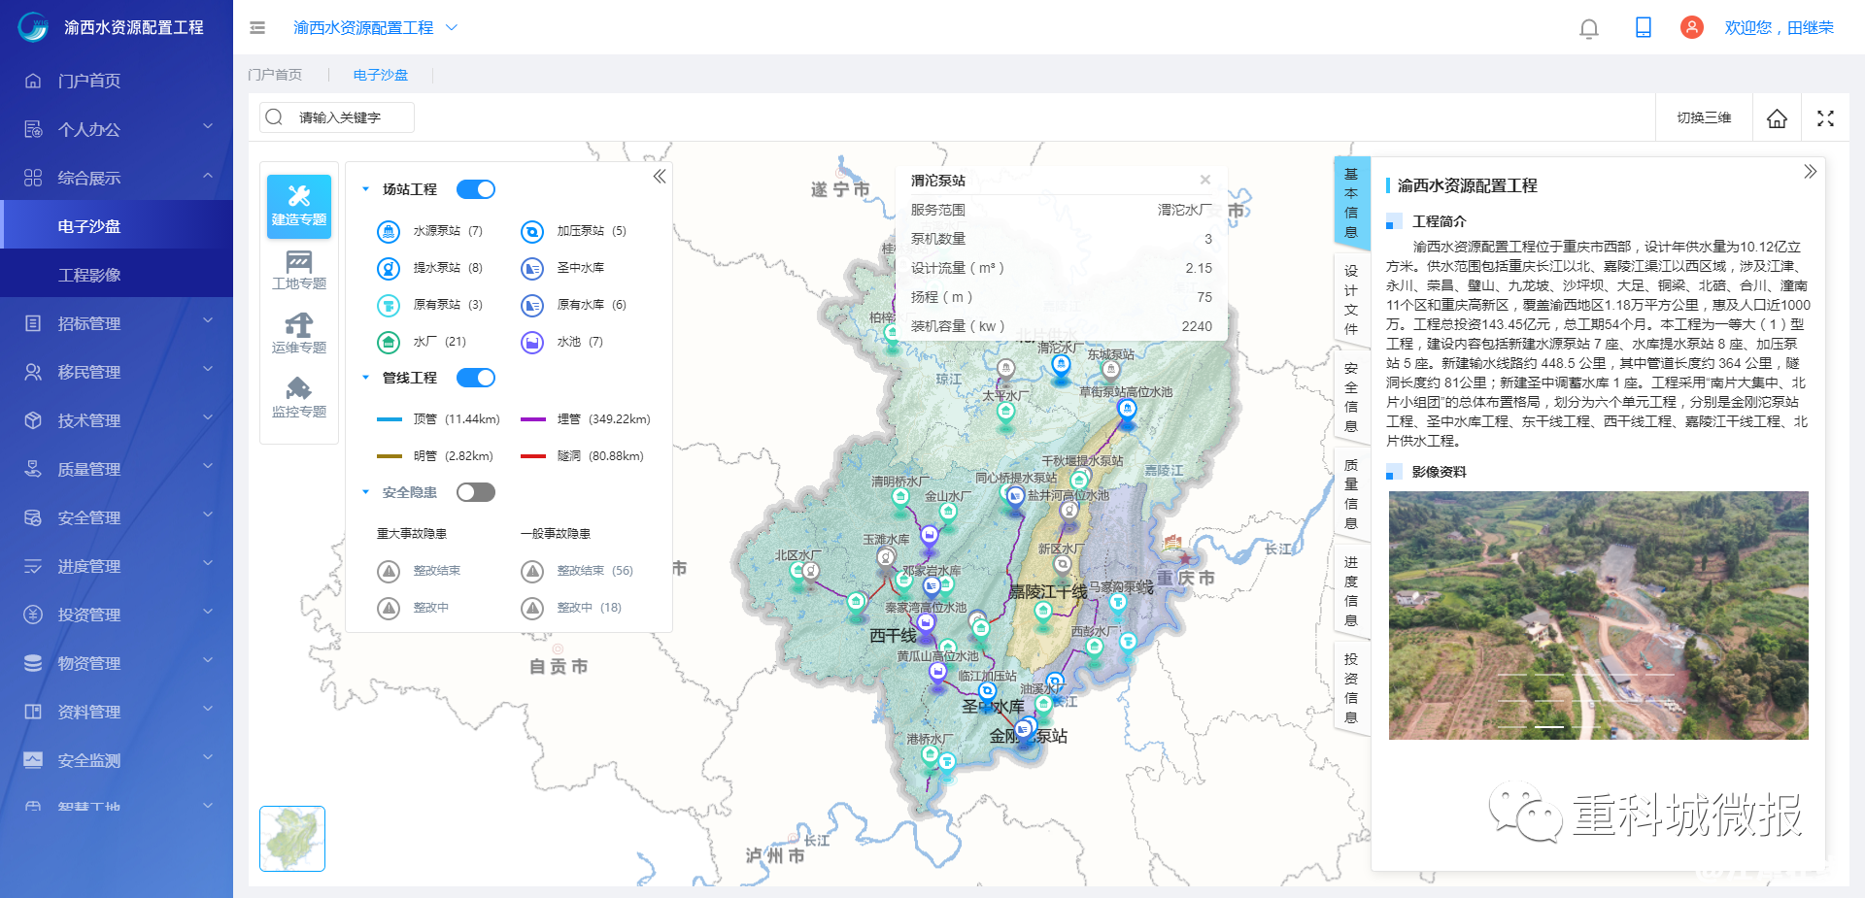
Task: Expand the 个人办公 sidebar menu
Action: [117, 129]
